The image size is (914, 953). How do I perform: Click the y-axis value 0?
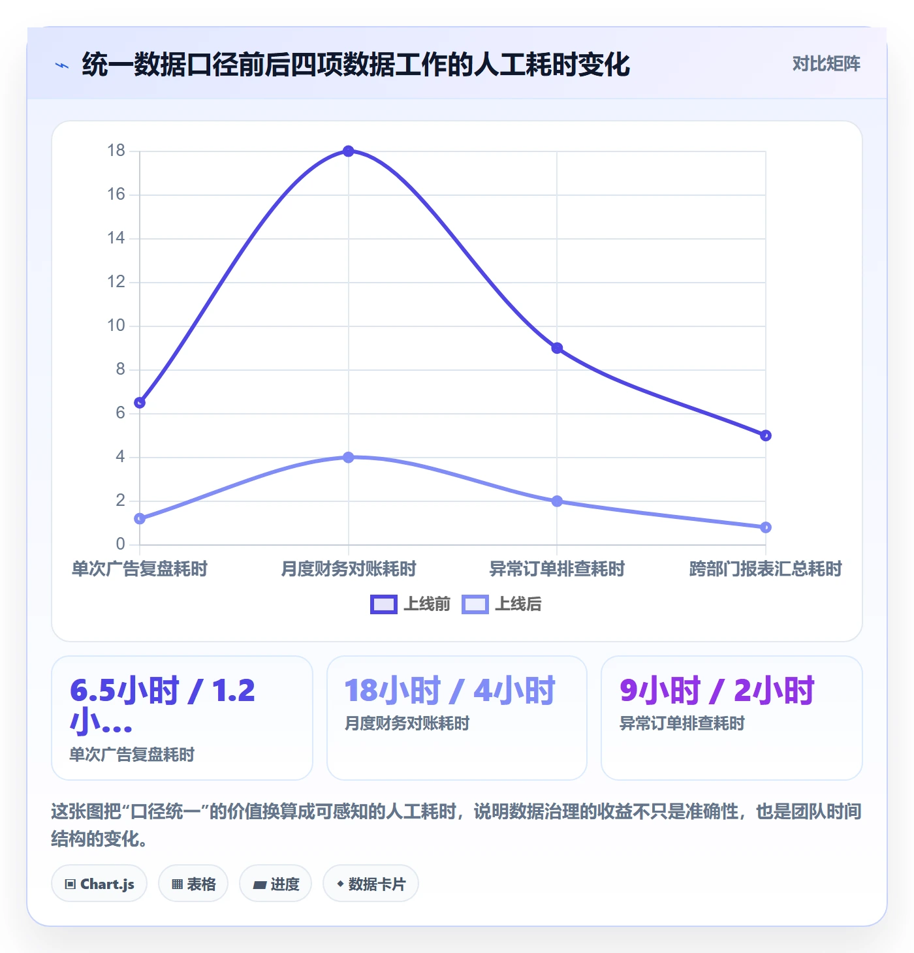click(x=120, y=544)
